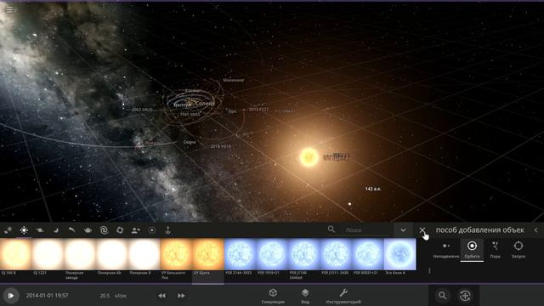
Task: Click the Макемаке label in the 3D view
Action: click(233, 80)
